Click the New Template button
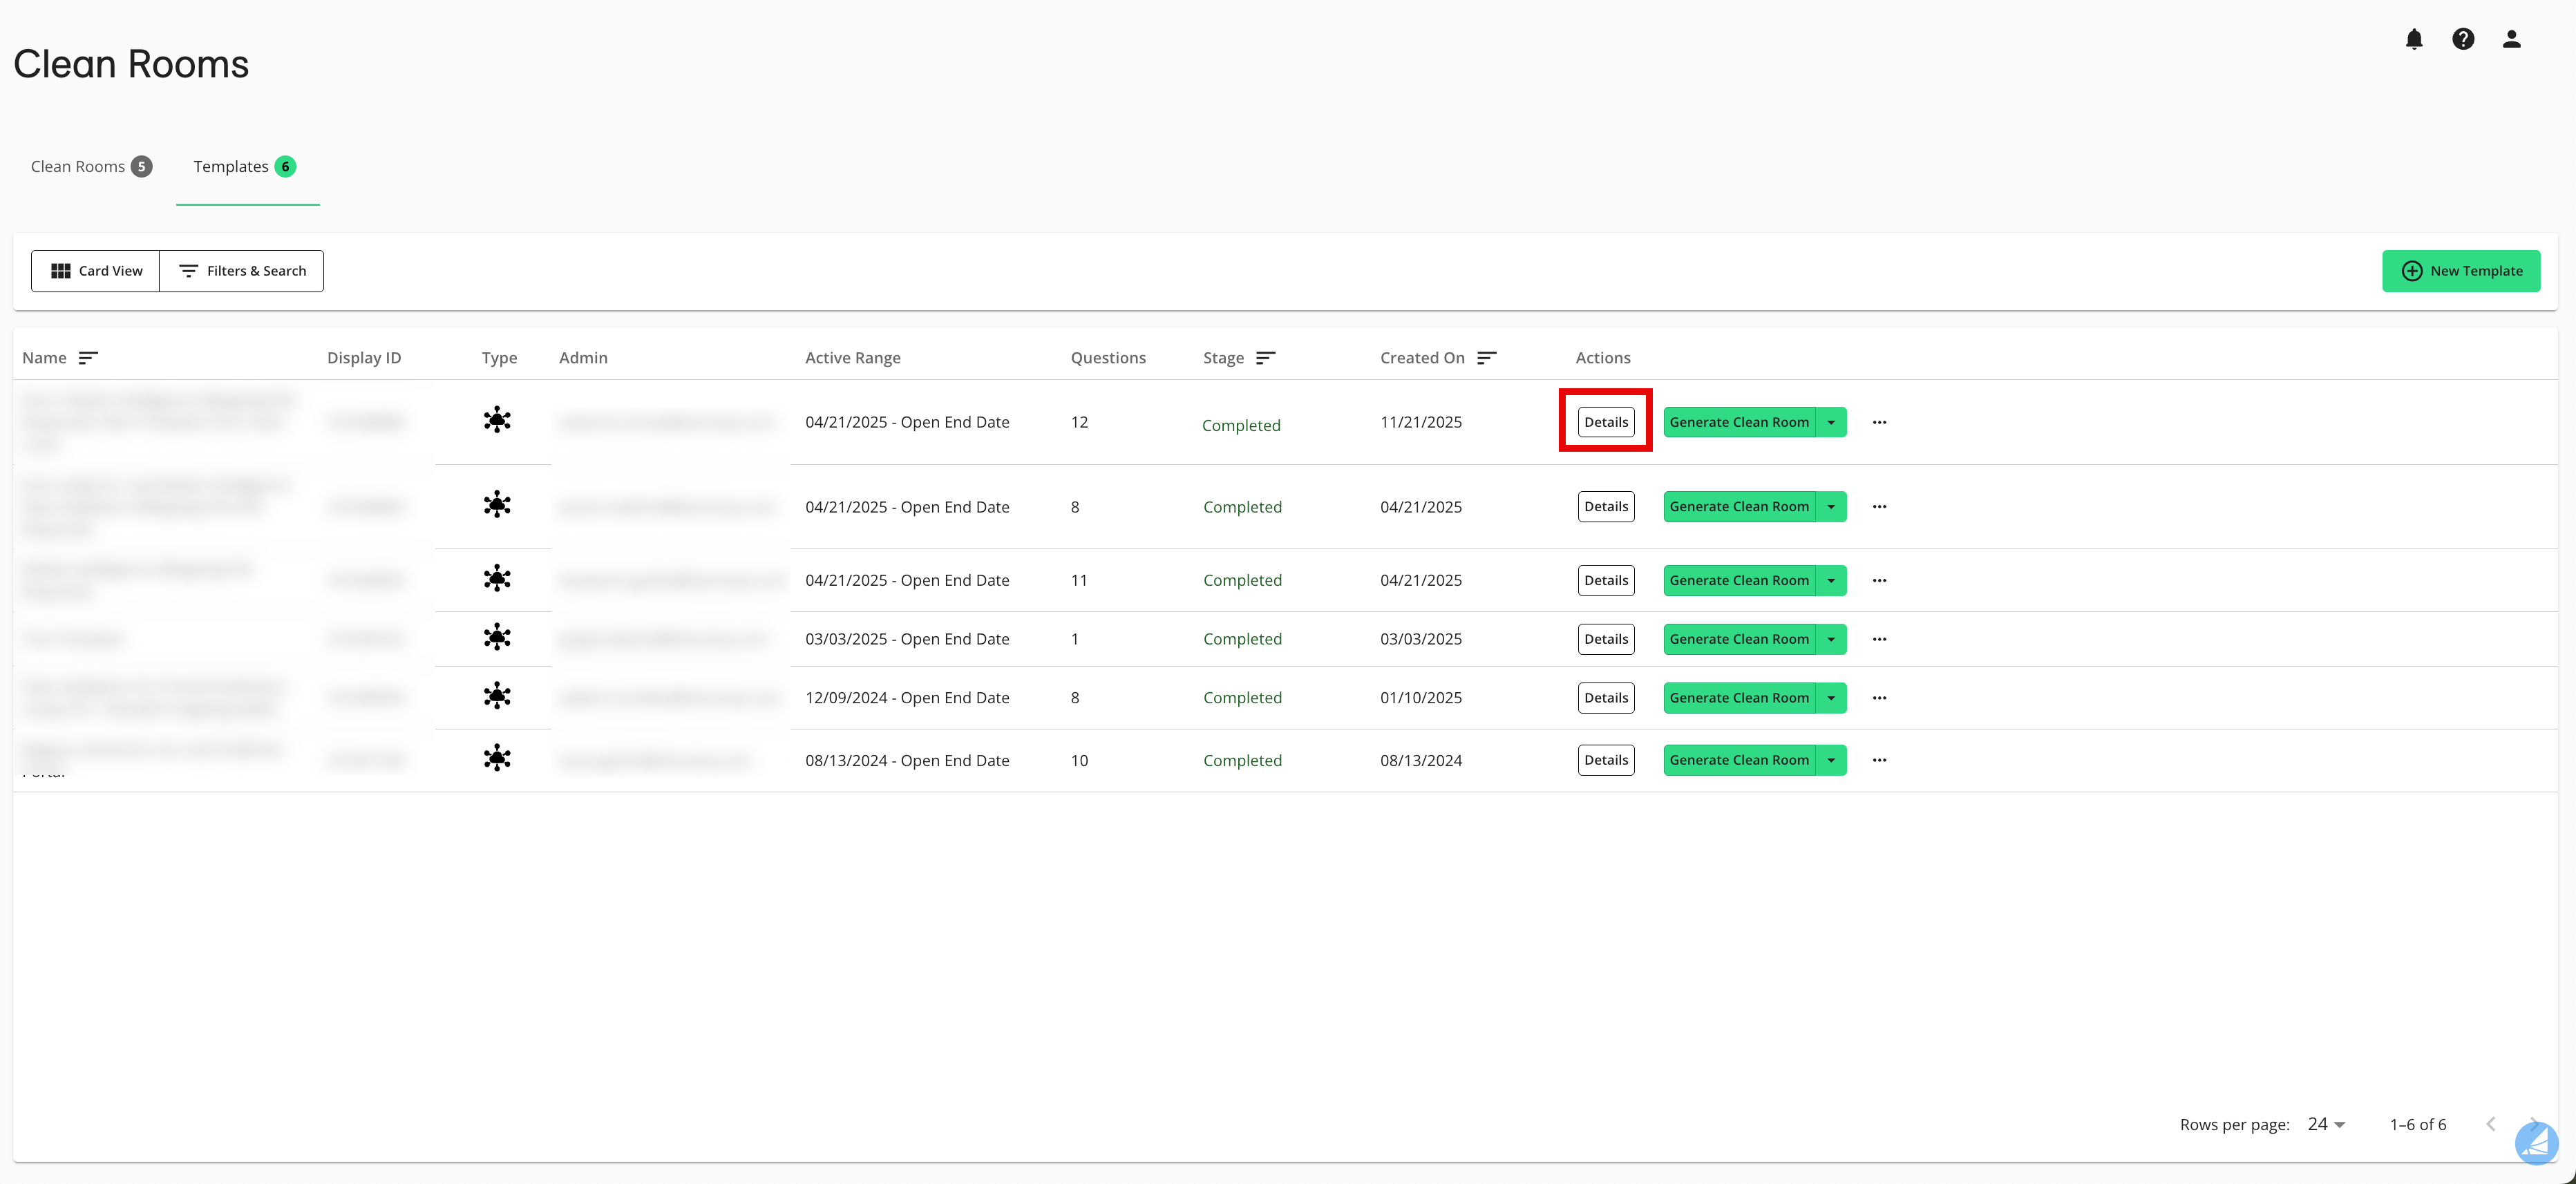 point(2462,270)
